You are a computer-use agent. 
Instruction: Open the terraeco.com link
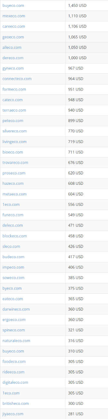click(14, 110)
